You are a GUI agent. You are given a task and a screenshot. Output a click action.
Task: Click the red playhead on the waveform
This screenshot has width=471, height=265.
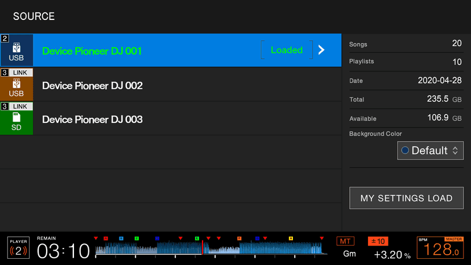click(x=203, y=247)
